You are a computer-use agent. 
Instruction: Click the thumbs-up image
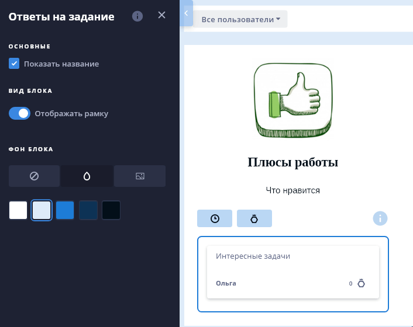(293, 100)
